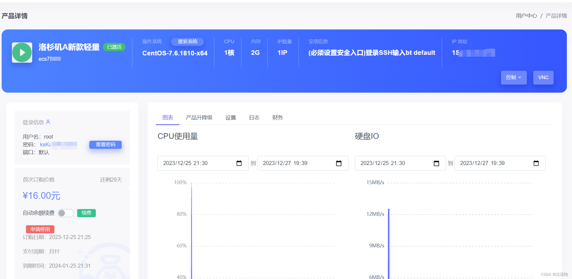Click the blurred IP address value

(x=474, y=53)
